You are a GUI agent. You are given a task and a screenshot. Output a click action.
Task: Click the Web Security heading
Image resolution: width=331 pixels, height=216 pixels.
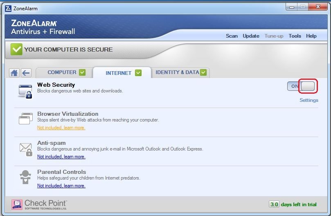pyautogui.click(x=56, y=85)
